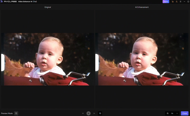190x116 pixels.
Task: Maximize the application window
Action: click(x=188, y=2)
